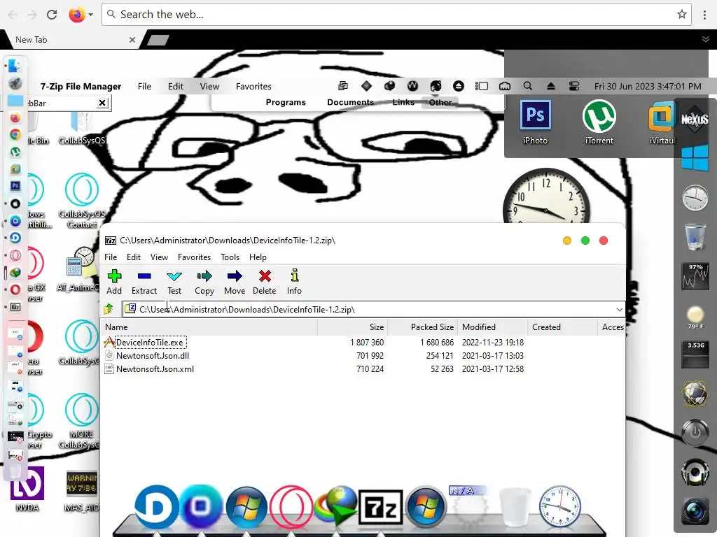Image resolution: width=717 pixels, height=537 pixels.
Task: Click the control center toggles icon
Action: click(574, 86)
